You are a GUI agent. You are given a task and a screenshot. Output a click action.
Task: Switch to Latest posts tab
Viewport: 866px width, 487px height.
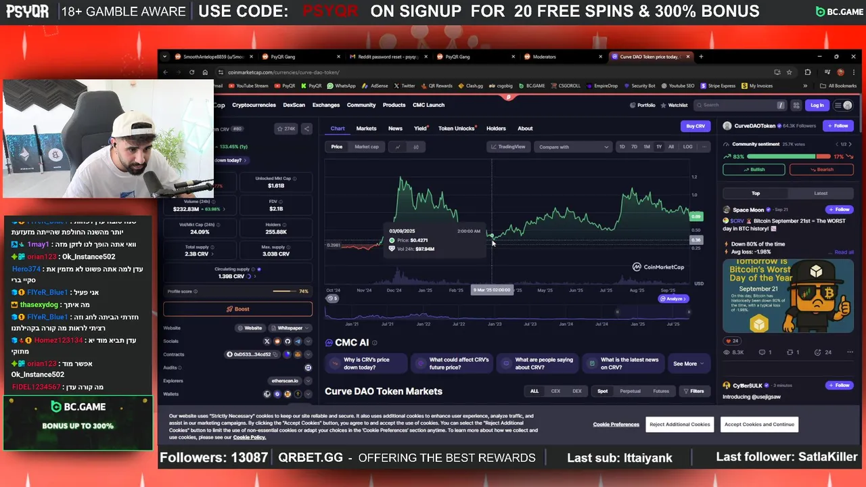point(821,193)
